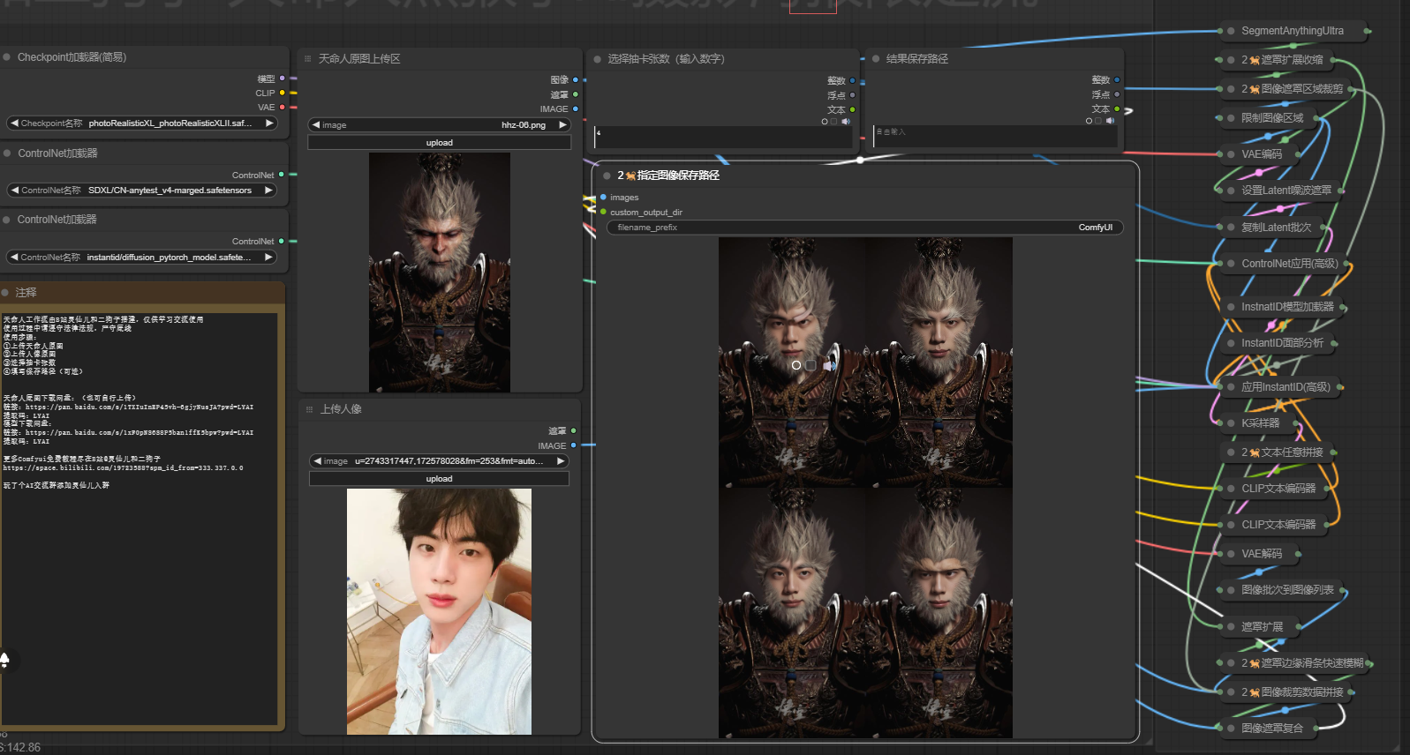Screen dimensions: 1410x755
Task: Collapse the second ControlNet加载器 node dot
Action: click(x=7, y=220)
